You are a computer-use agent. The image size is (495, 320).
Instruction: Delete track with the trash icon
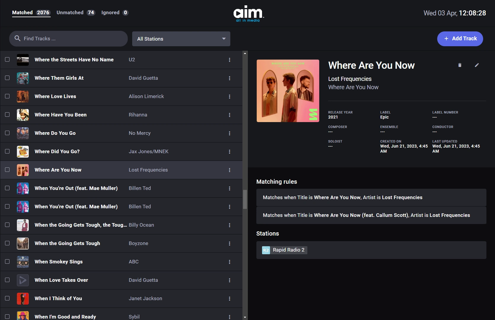click(460, 65)
